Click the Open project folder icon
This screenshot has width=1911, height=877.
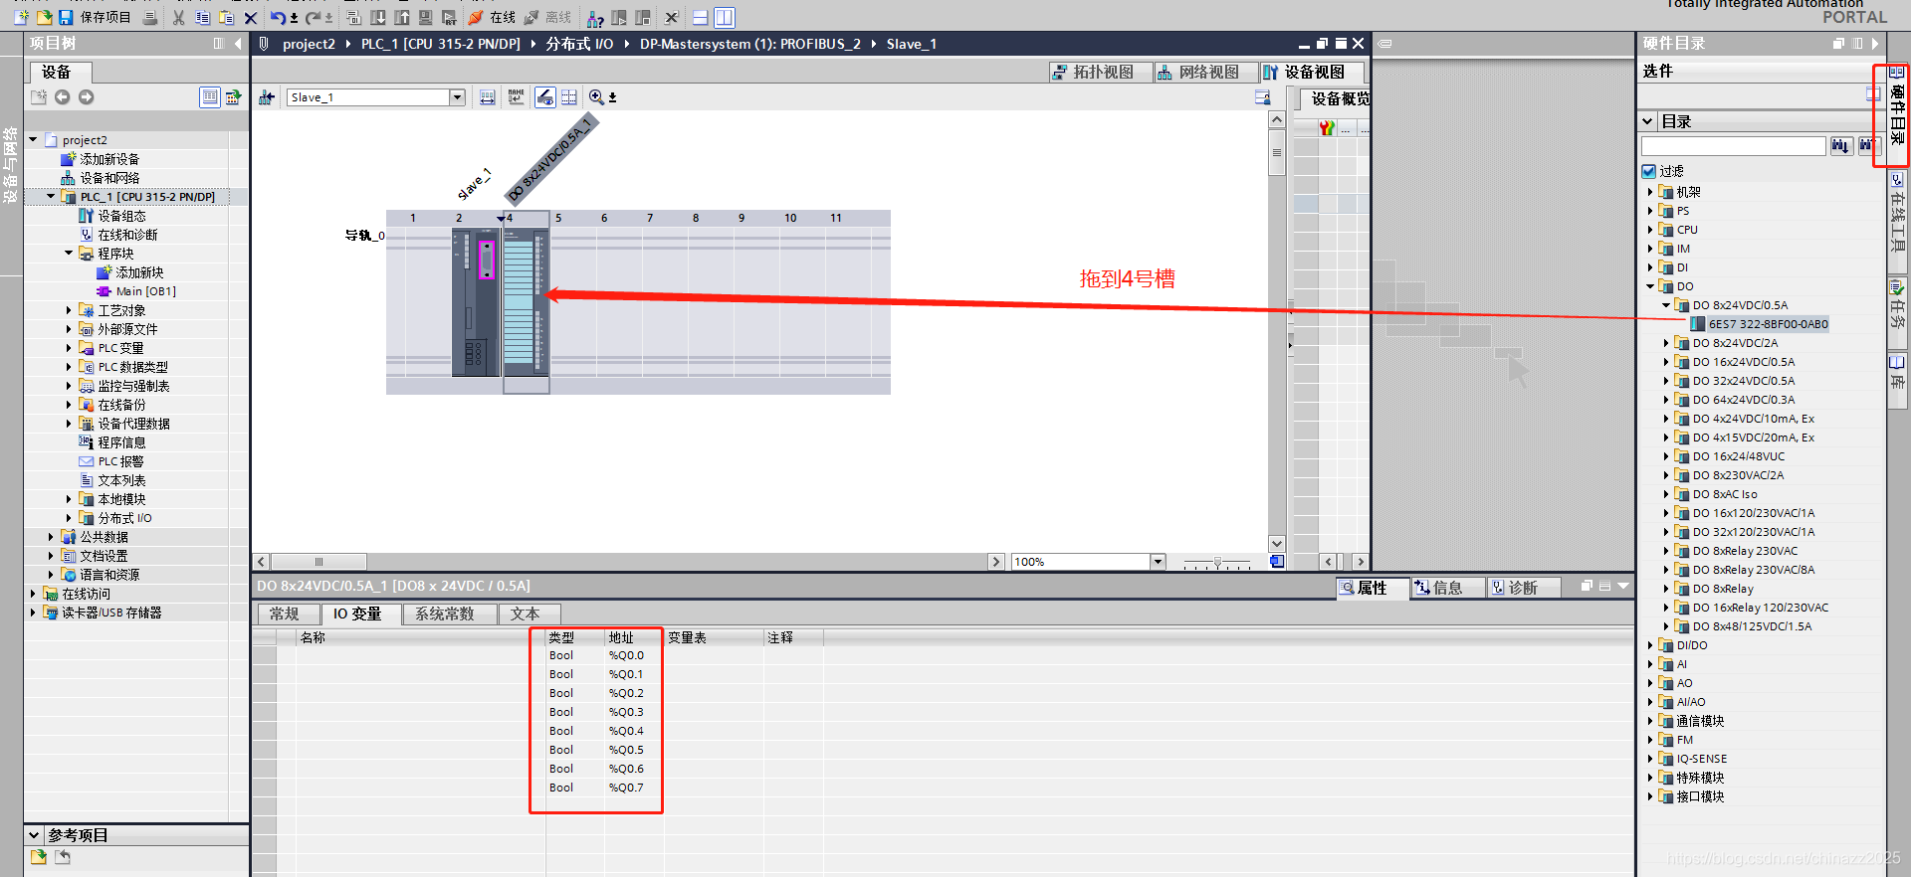(x=44, y=17)
